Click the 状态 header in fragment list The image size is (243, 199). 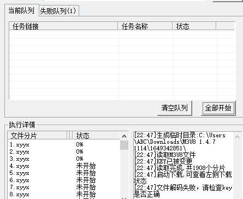point(96,136)
